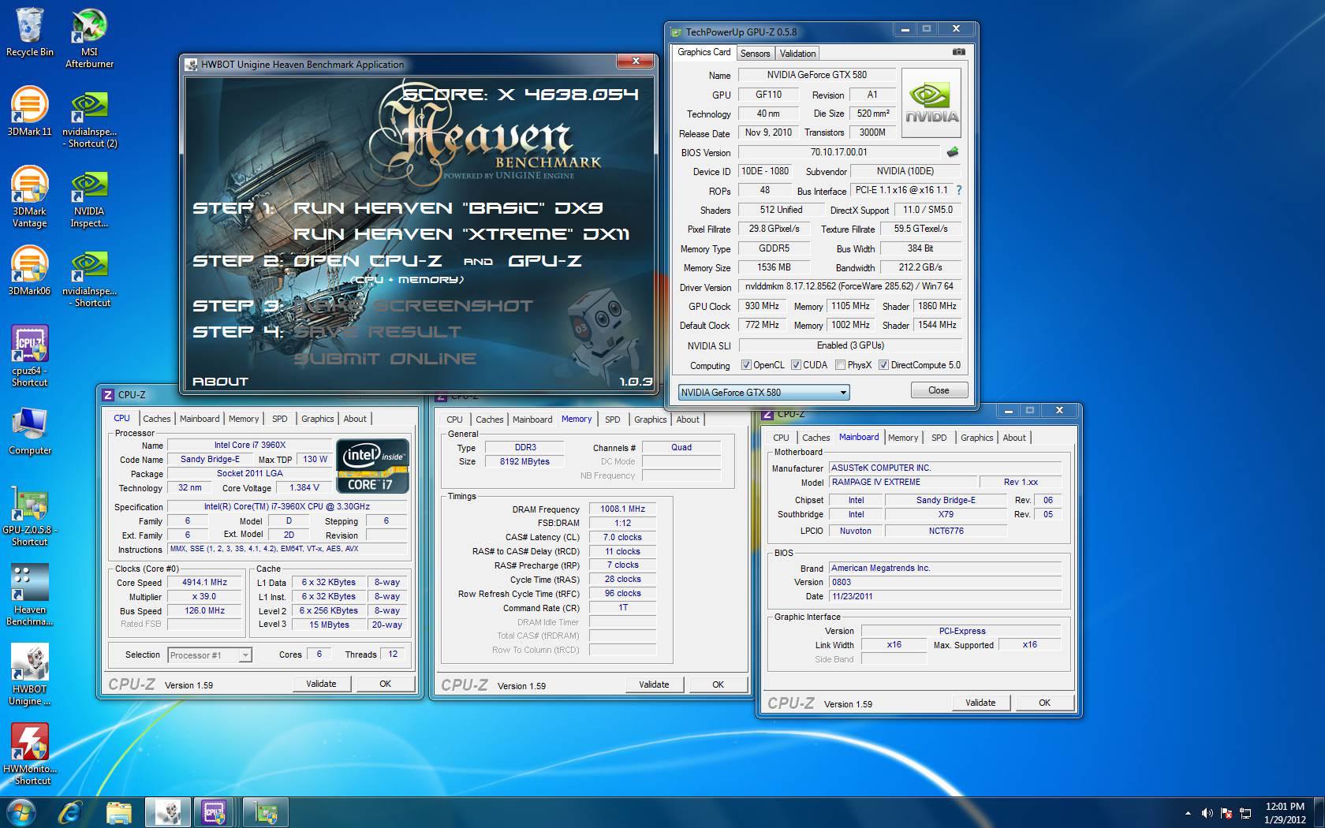Click the mainboard model RAMPAGE IV EXTREME

(x=901, y=482)
